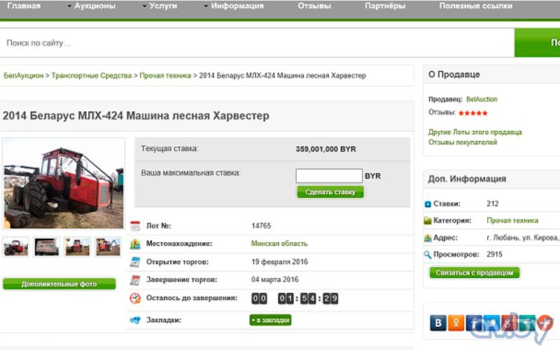
Task: Click Связаться с продавцом button
Action: (475, 273)
